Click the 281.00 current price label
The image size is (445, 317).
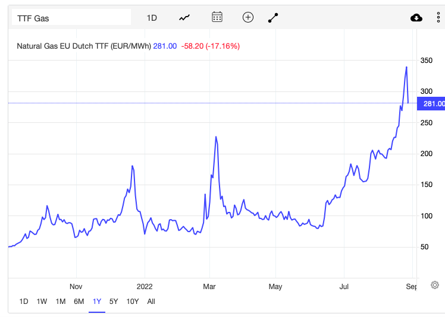click(431, 104)
